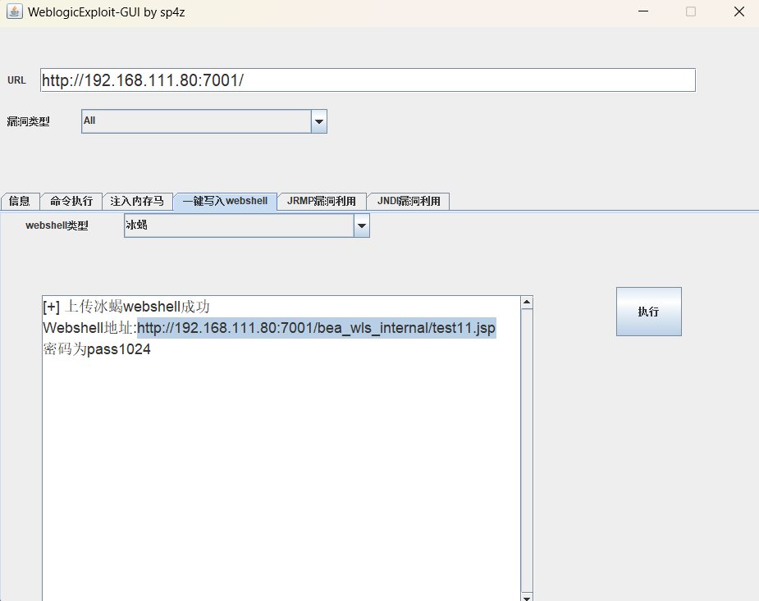Open the JRMP漏洞利用 tab
Image resolution: width=759 pixels, height=601 pixels.
322,201
